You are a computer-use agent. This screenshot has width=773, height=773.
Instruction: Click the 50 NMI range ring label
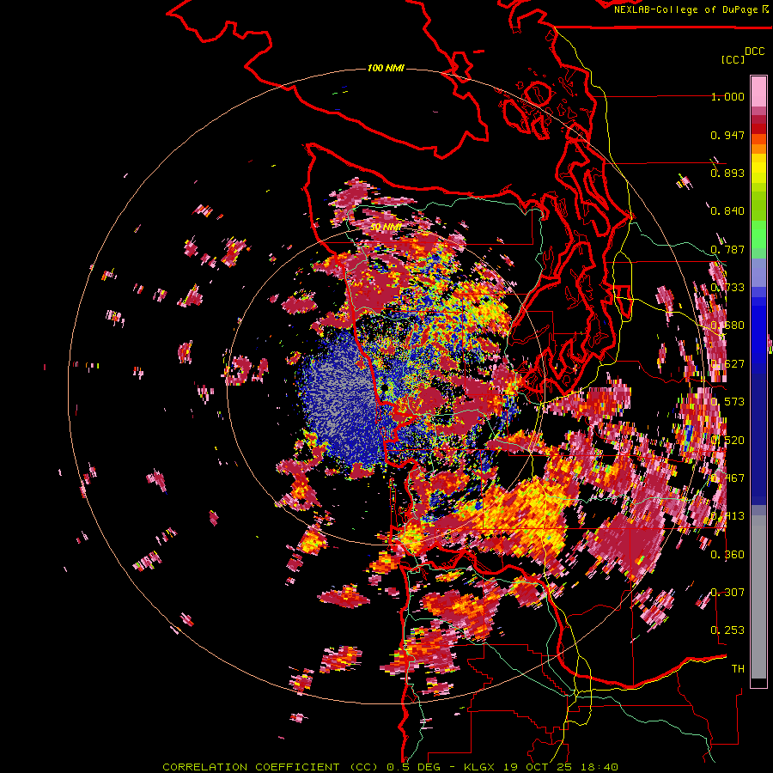(x=385, y=228)
